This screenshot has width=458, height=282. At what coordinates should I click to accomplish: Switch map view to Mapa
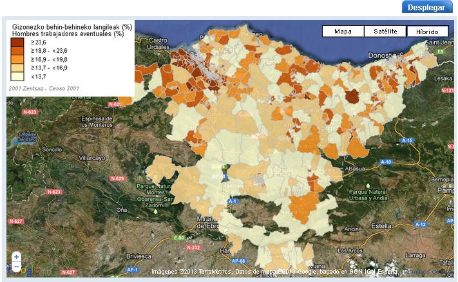point(343,32)
